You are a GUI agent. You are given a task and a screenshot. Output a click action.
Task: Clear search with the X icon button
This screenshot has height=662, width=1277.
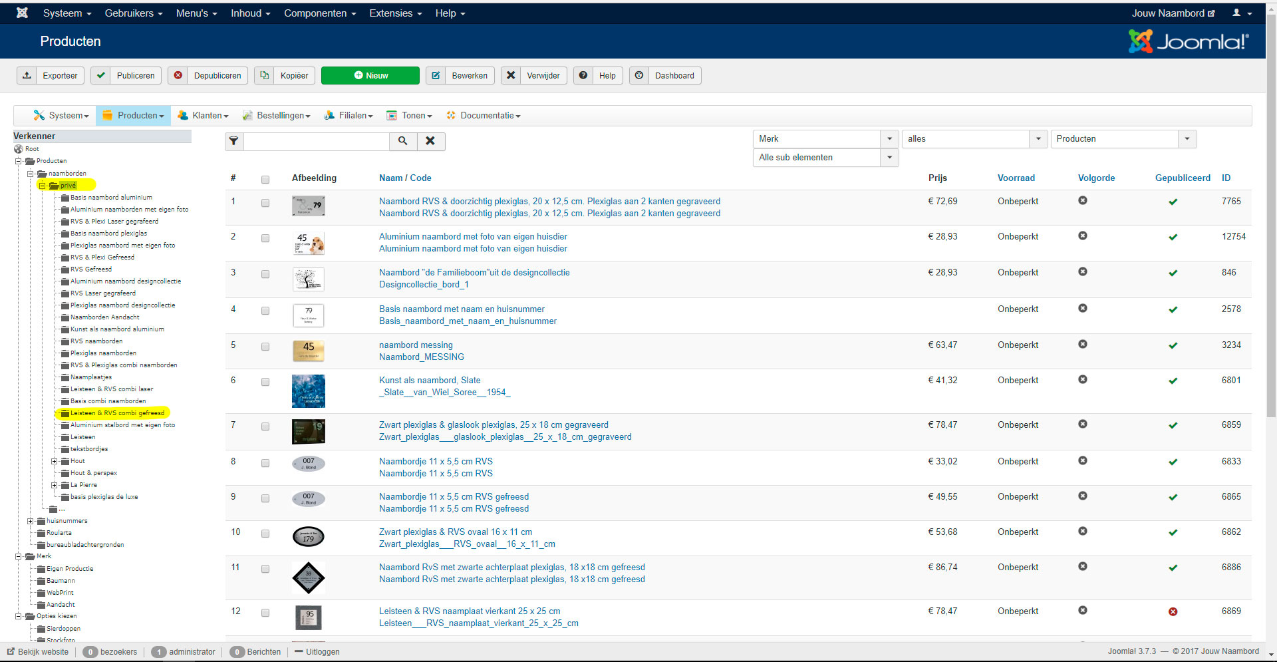(x=430, y=141)
